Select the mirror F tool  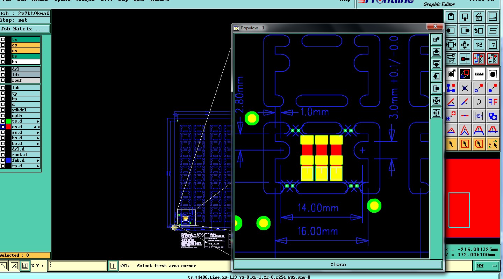(493, 102)
